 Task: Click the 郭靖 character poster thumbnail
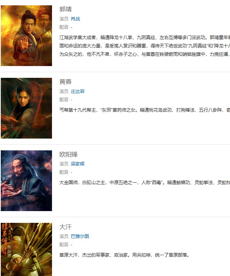point(27,36)
